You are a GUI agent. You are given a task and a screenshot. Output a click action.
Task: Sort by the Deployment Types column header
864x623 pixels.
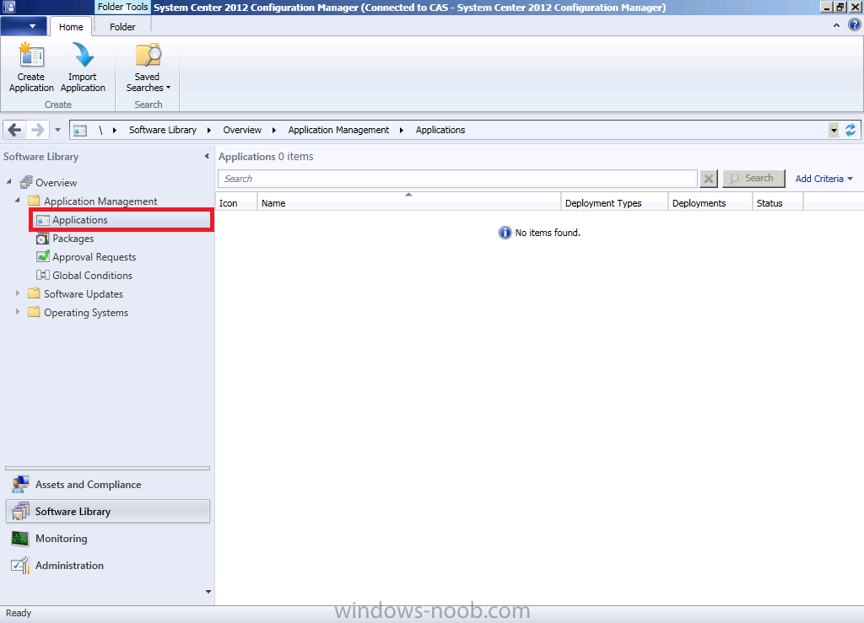click(x=614, y=202)
